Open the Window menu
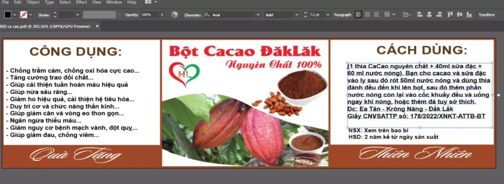 (114, 2)
